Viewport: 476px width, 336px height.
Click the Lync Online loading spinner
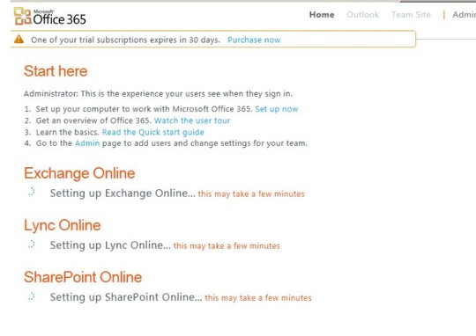[x=32, y=244]
